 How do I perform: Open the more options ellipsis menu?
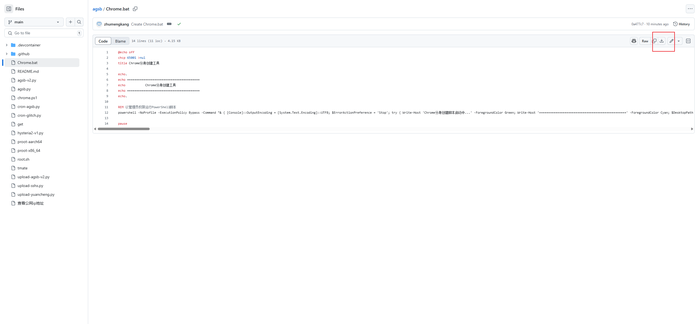pos(690,9)
